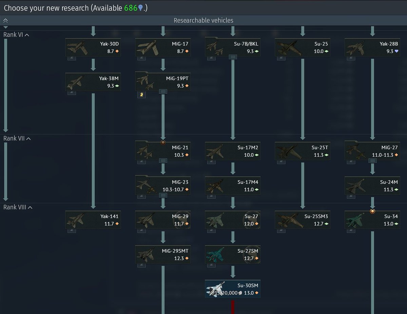
Task: Select the Su-24M vehicle card
Action: (x=372, y=186)
